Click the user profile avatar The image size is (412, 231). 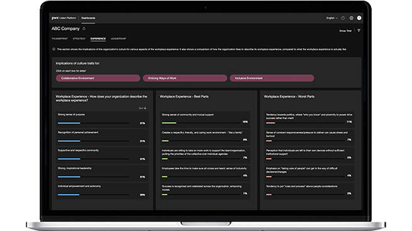(x=359, y=18)
